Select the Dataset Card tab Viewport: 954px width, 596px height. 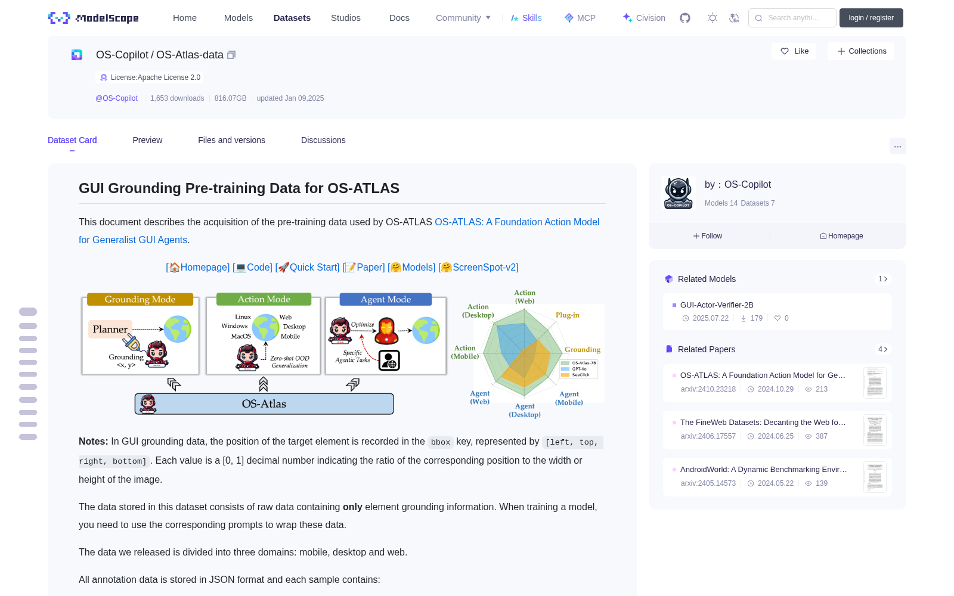[x=72, y=140]
